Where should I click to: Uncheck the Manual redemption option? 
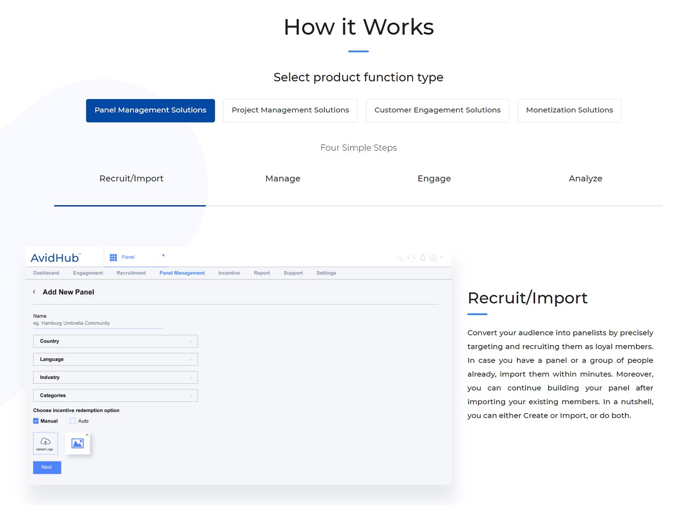point(35,421)
